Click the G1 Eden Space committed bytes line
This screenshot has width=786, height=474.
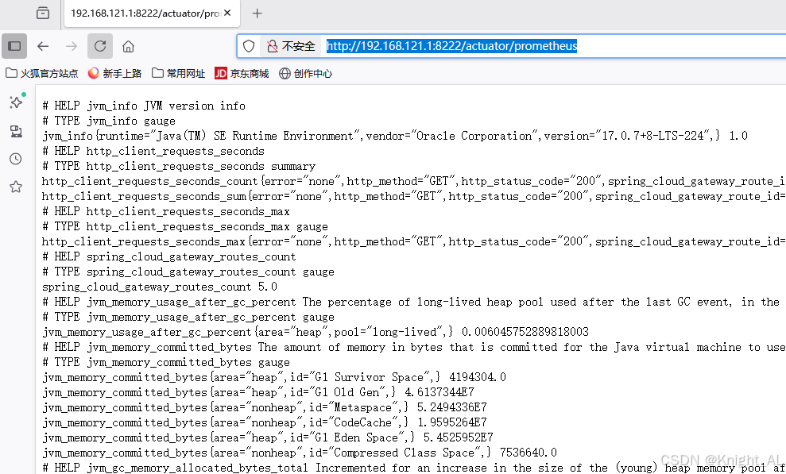coord(268,437)
